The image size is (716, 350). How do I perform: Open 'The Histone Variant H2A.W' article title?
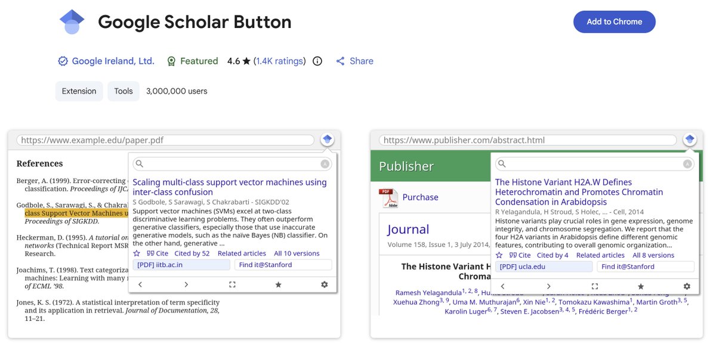pos(579,192)
